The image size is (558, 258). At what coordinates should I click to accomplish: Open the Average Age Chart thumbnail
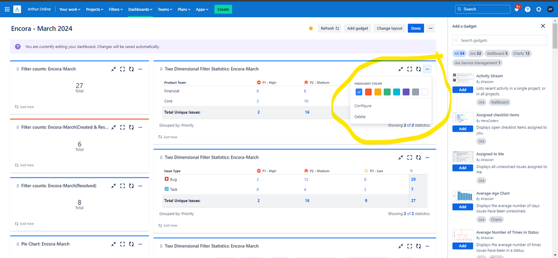462,196
